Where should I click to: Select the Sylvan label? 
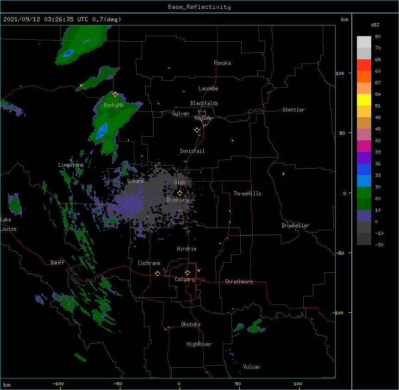[181, 113]
